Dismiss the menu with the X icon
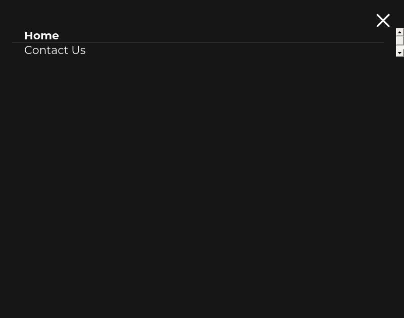The height and width of the screenshot is (318, 404). click(x=383, y=20)
